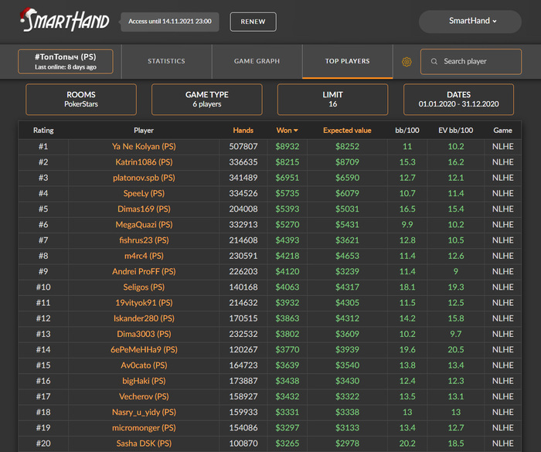Viewport: 541px width, 452px height.
Task: Open player Ya Ne Kolyan (PS)
Action: tap(144, 147)
